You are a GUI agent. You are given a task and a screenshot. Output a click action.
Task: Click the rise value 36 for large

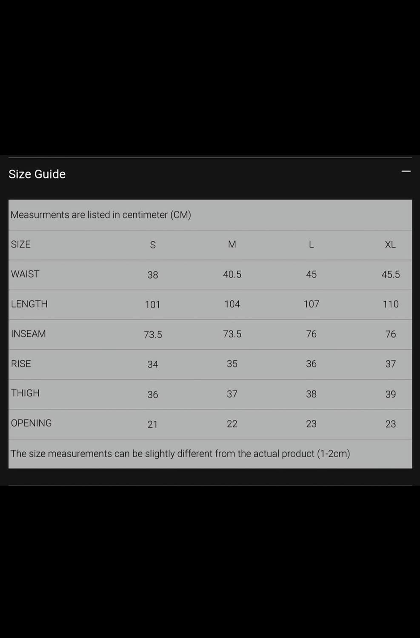pos(311,364)
